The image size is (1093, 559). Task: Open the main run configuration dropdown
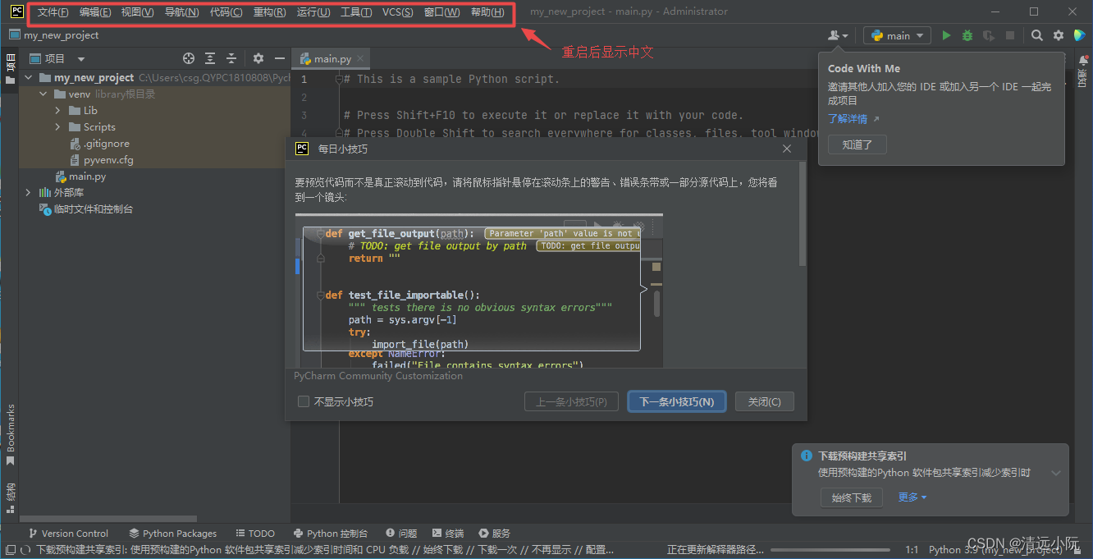pos(897,35)
